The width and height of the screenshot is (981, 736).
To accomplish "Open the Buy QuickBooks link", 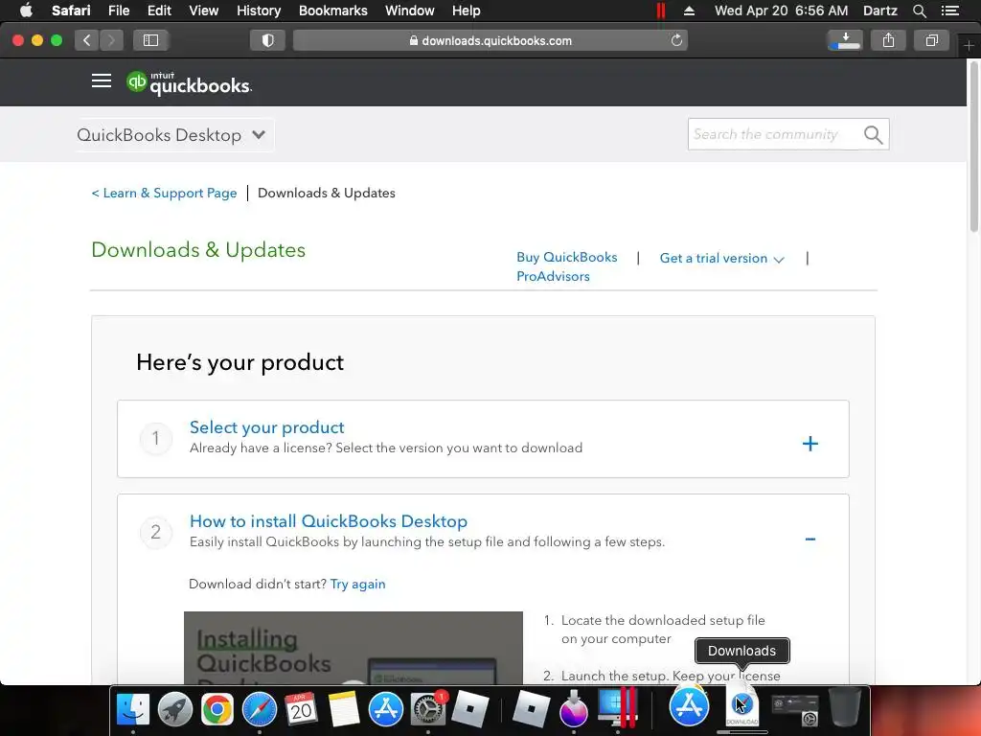I will click(567, 257).
